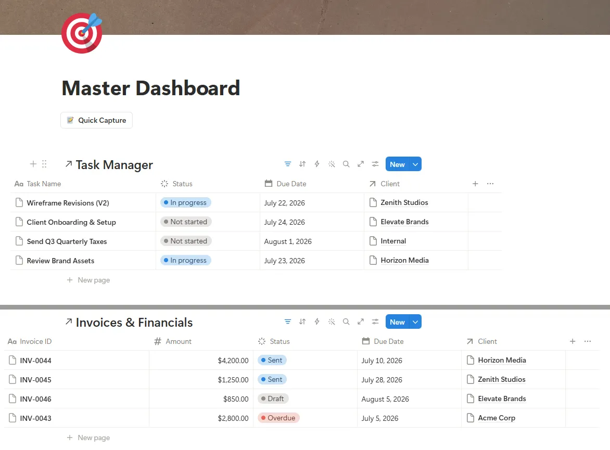Open Task Manager view settings
The image size is (610, 450).
coord(375,164)
